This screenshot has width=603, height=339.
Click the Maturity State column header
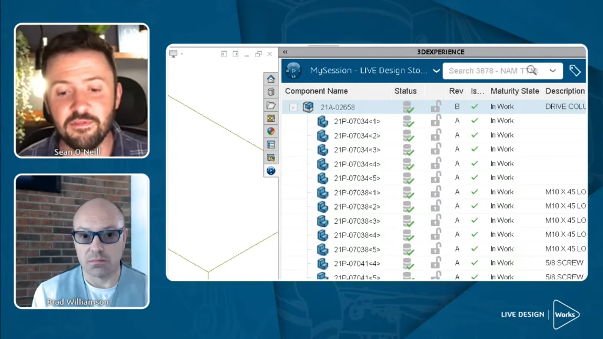click(x=514, y=91)
